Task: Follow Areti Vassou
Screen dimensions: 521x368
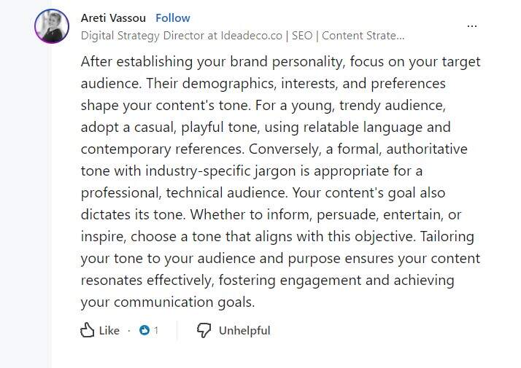Action: point(173,17)
